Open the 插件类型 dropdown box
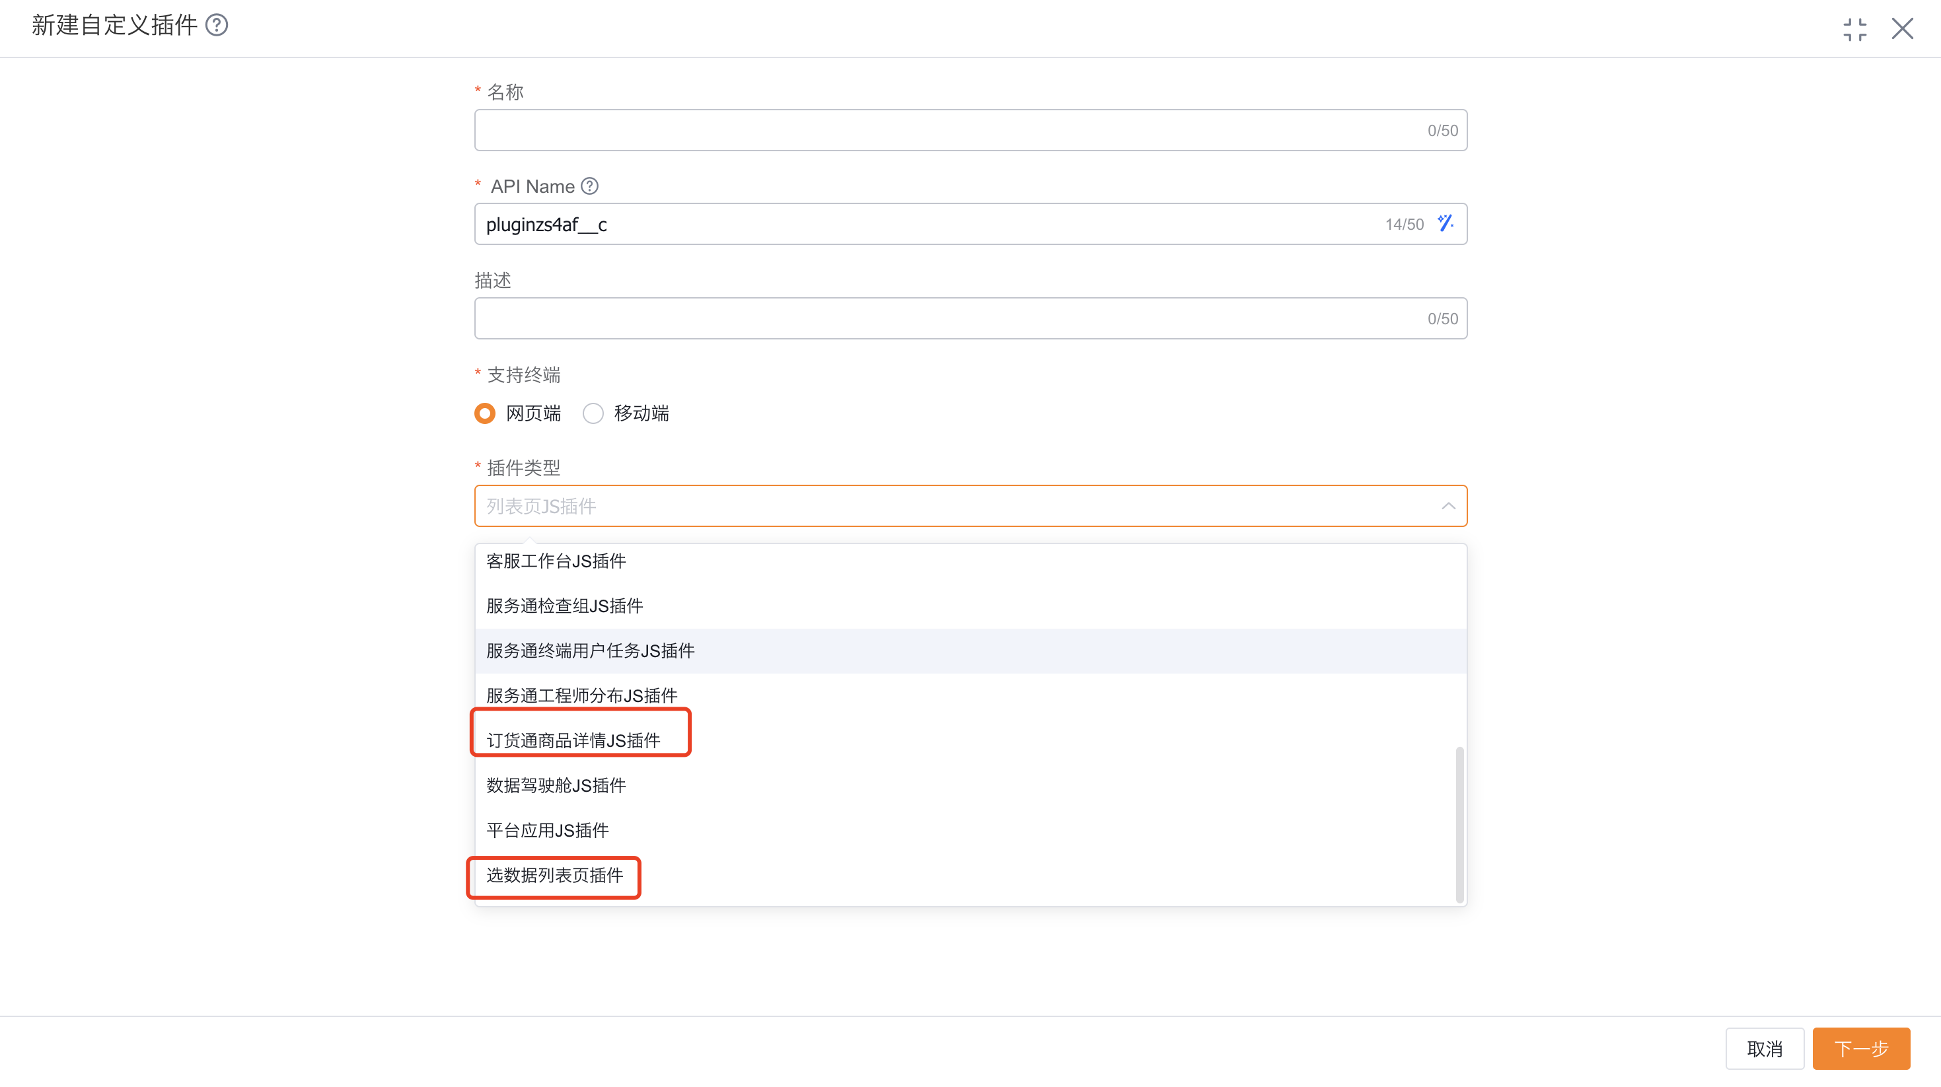This screenshot has height=1087, width=1941. click(x=970, y=507)
